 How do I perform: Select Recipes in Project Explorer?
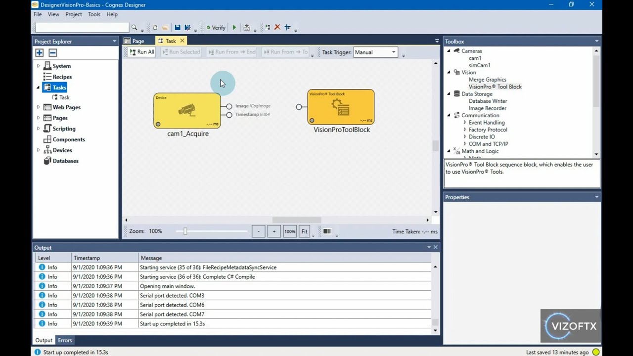coord(62,77)
